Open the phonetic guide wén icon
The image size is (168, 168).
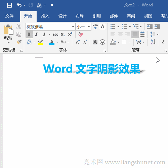coord(95,27)
